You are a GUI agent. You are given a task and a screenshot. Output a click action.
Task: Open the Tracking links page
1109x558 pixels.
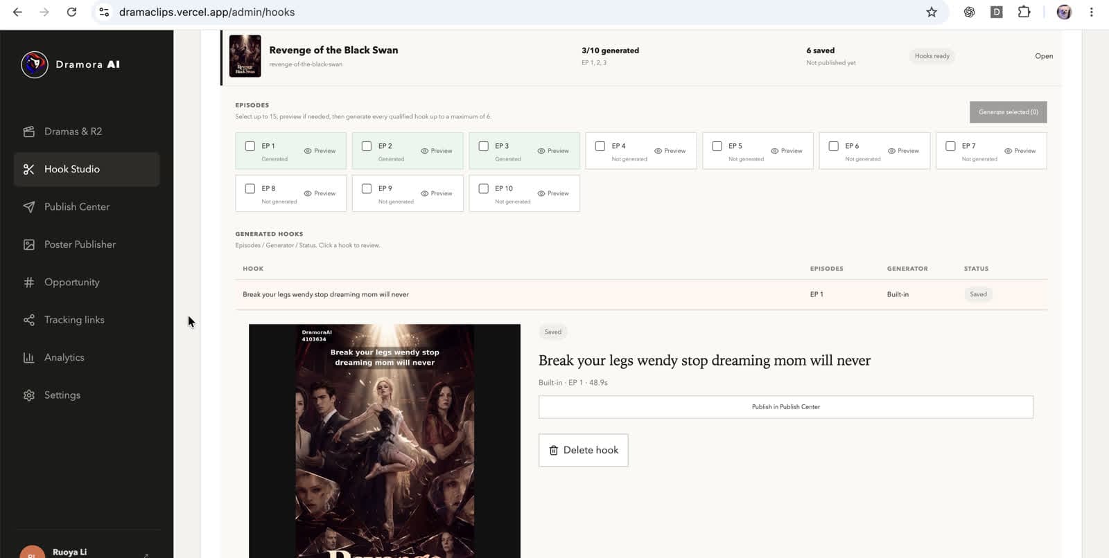(x=87, y=320)
